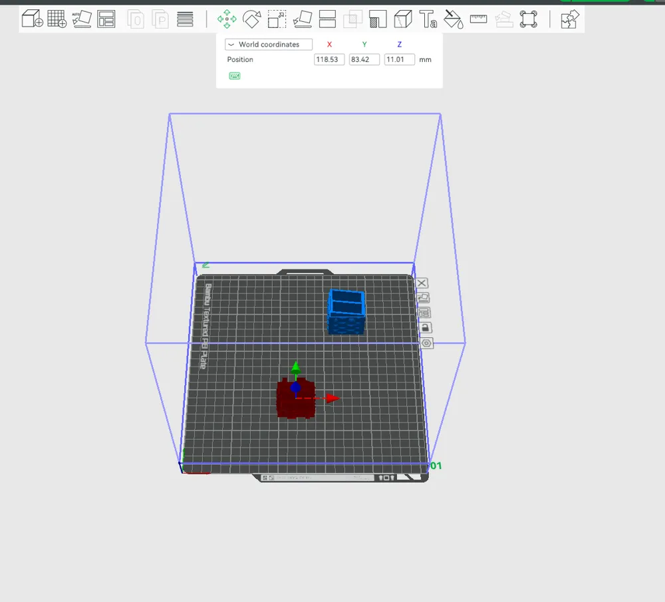Click the blue Z-axis gizmo handle

296,387
